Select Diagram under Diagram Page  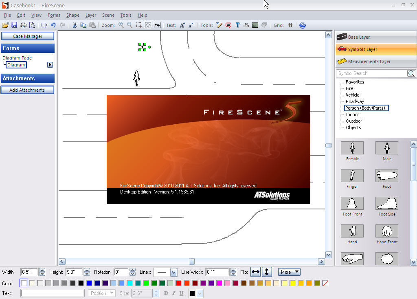click(16, 65)
